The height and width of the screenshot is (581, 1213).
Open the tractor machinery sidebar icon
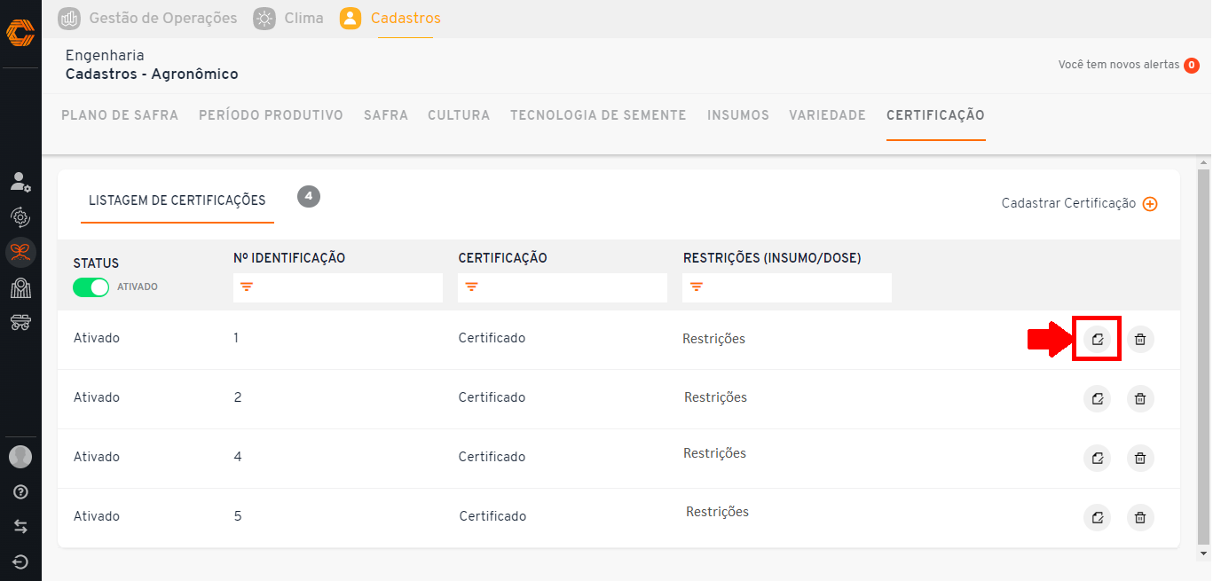pyautogui.click(x=20, y=323)
